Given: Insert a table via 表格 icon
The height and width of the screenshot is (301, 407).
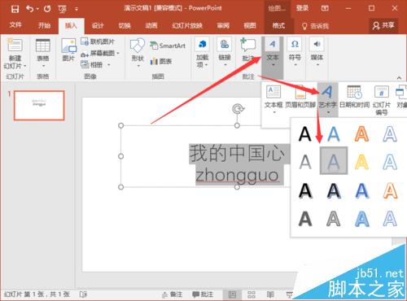Looking at the screenshot, I should tap(43, 46).
